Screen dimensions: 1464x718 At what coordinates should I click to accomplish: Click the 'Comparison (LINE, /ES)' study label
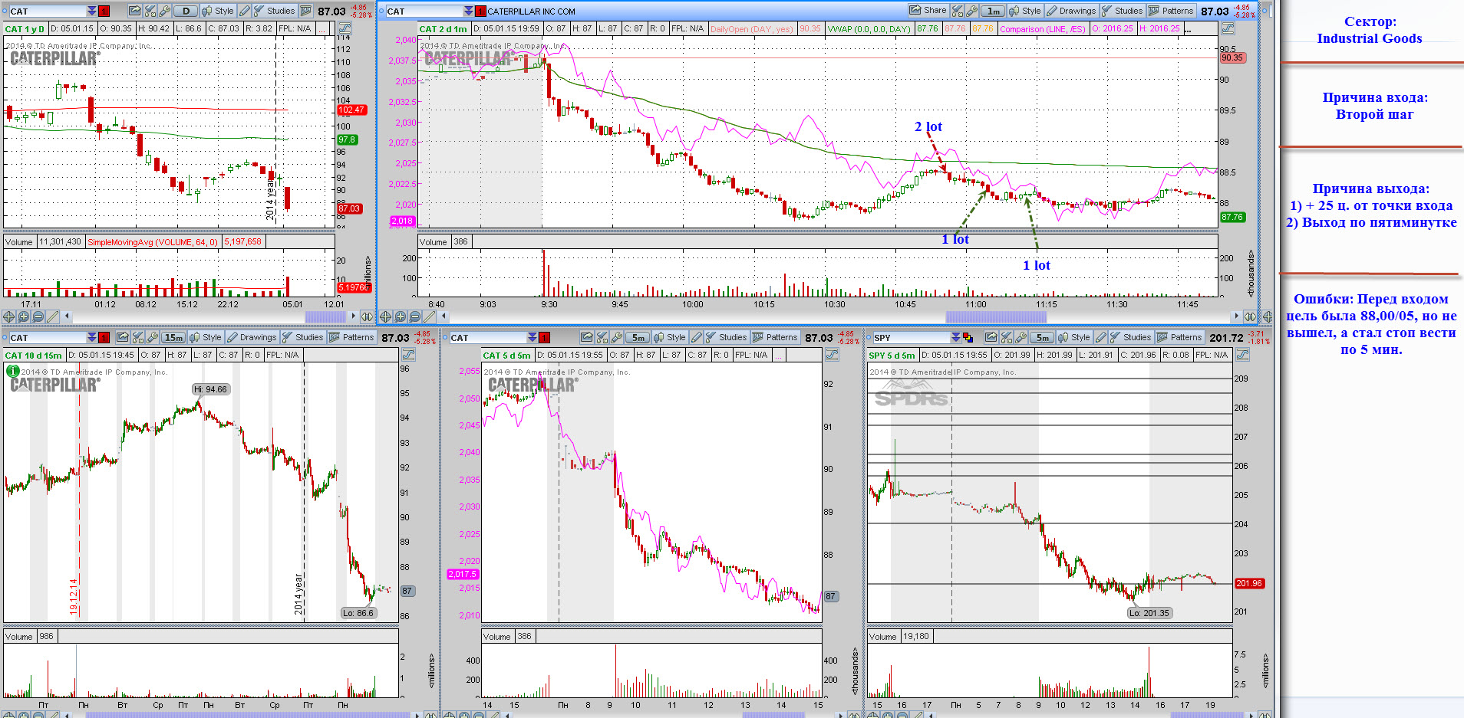coord(1043,29)
